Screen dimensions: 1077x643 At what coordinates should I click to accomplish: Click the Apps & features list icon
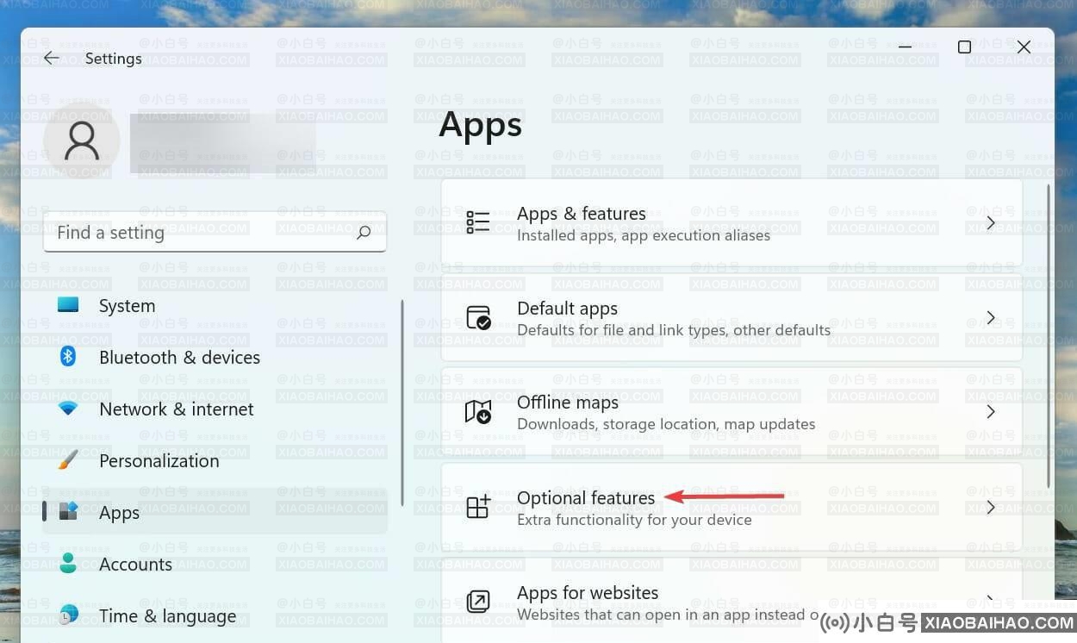click(x=478, y=222)
